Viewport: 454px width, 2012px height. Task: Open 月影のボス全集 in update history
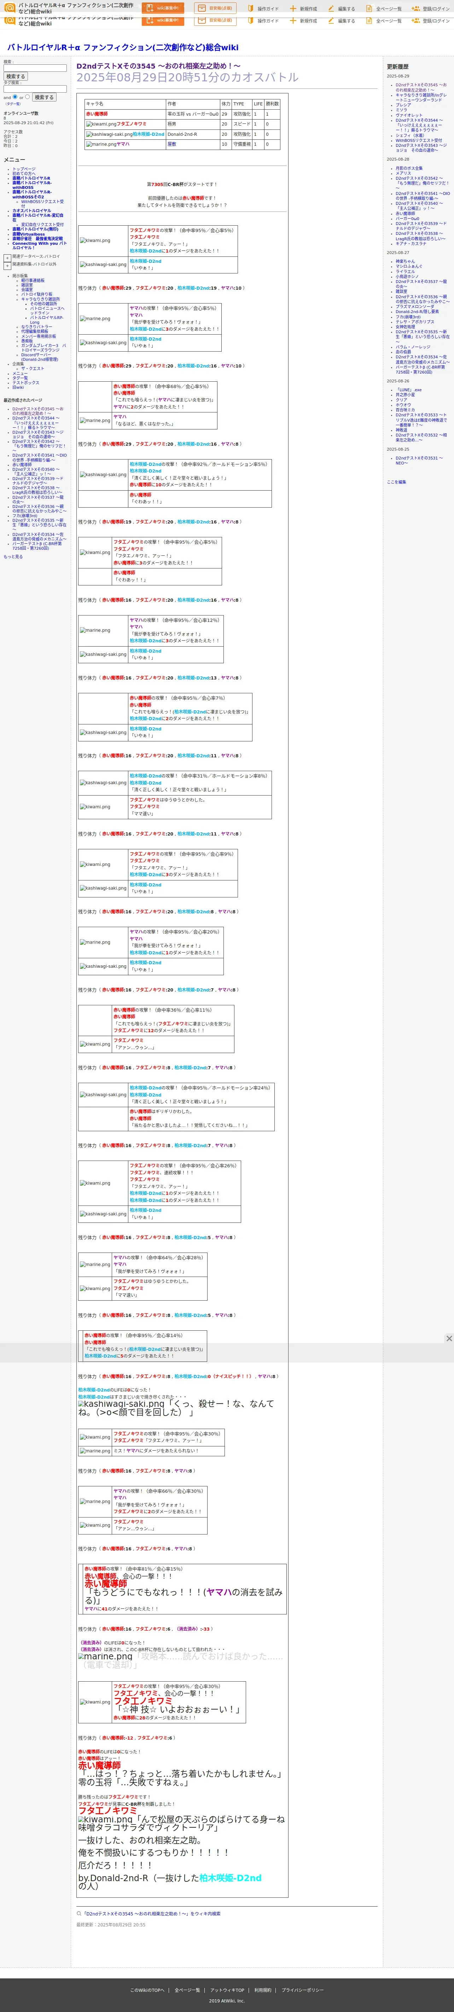click(409, 168)
